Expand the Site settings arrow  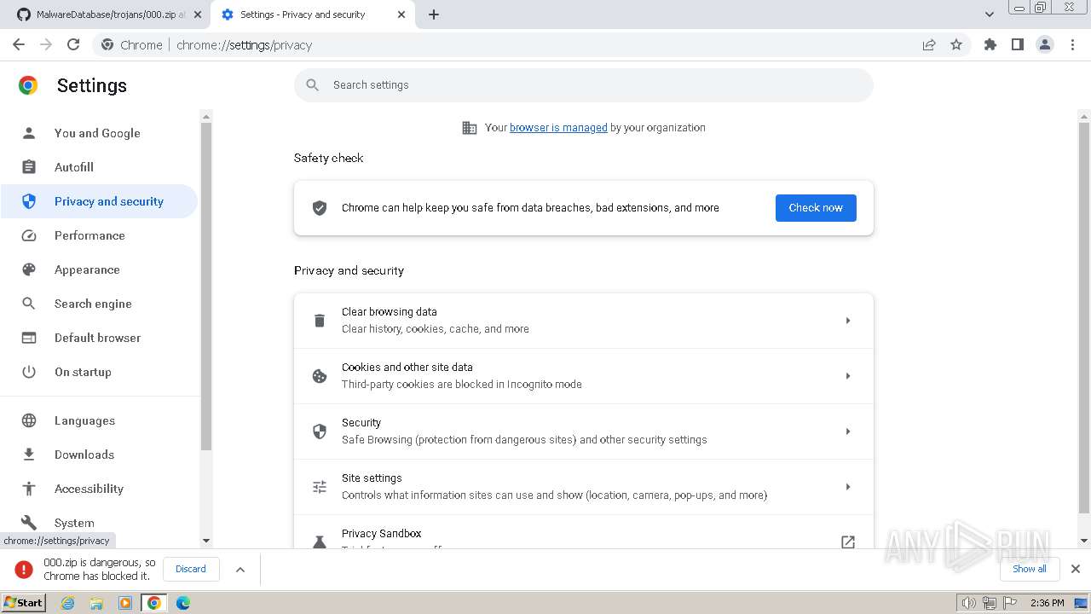point(848,487)
